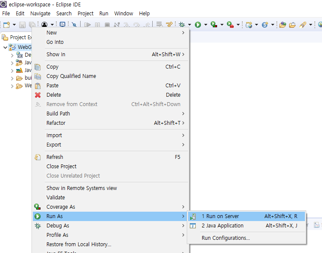The image size is (322, 253).
Task: Expand the Deployment Descriptor tree node
Action: click(x=12, y=55)
